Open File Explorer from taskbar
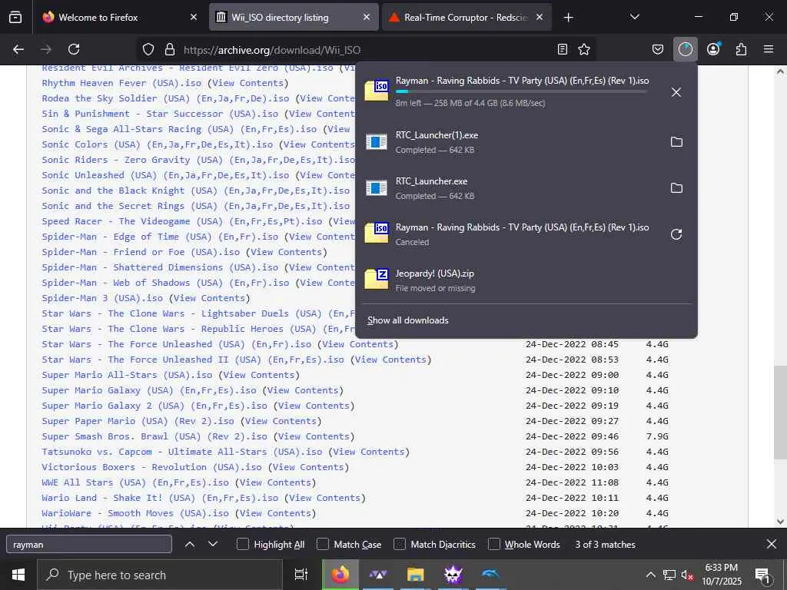787x590 pixels. 415,575
